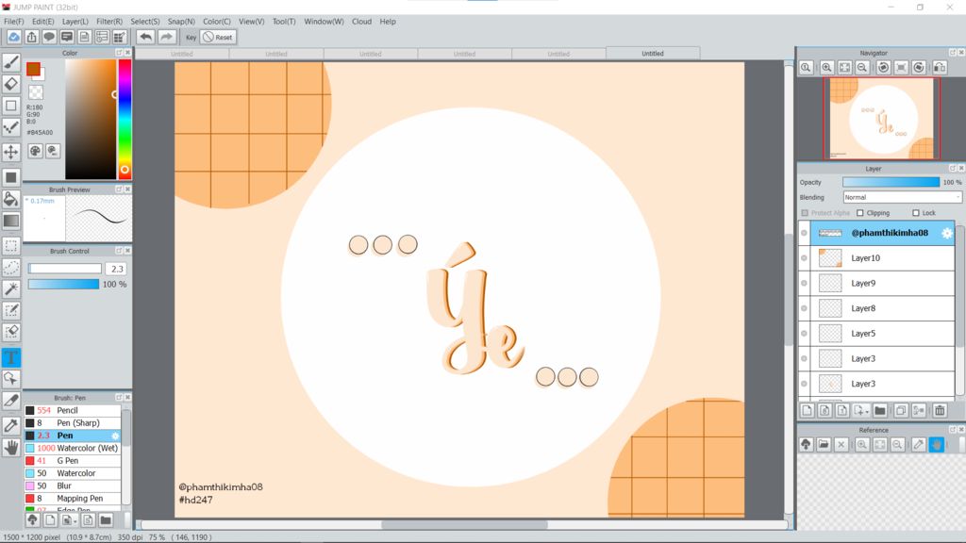Add a new layer with page icon
966x543 pixels.
808,411
